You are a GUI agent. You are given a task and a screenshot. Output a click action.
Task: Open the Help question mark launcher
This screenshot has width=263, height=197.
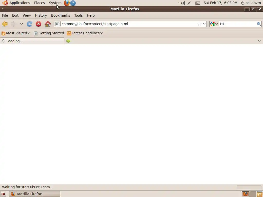pos(73,3)
